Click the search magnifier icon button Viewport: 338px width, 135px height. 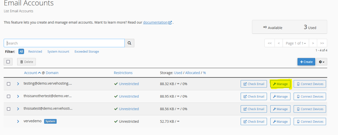[129, 43]
